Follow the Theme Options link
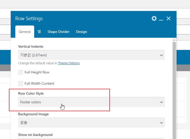The image size is (190, 139). 69,63
